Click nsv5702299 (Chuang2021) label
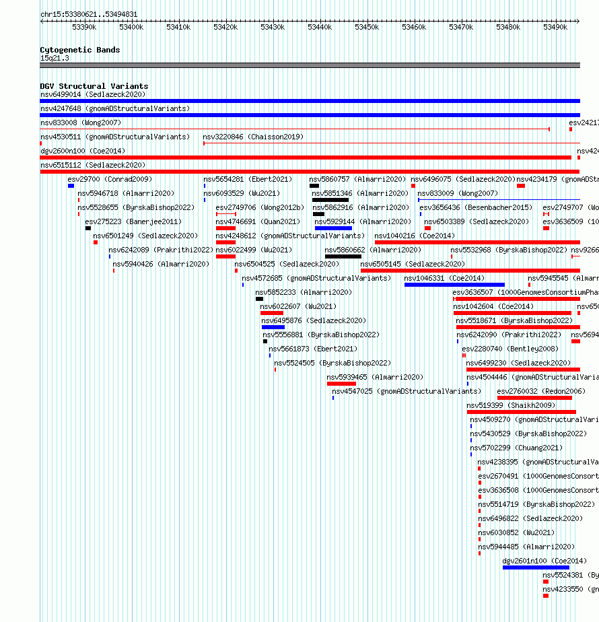 coord(516,448)
